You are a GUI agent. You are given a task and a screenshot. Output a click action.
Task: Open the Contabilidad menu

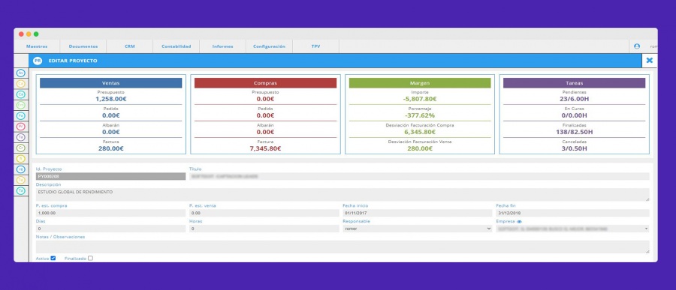tap(177, 46)
